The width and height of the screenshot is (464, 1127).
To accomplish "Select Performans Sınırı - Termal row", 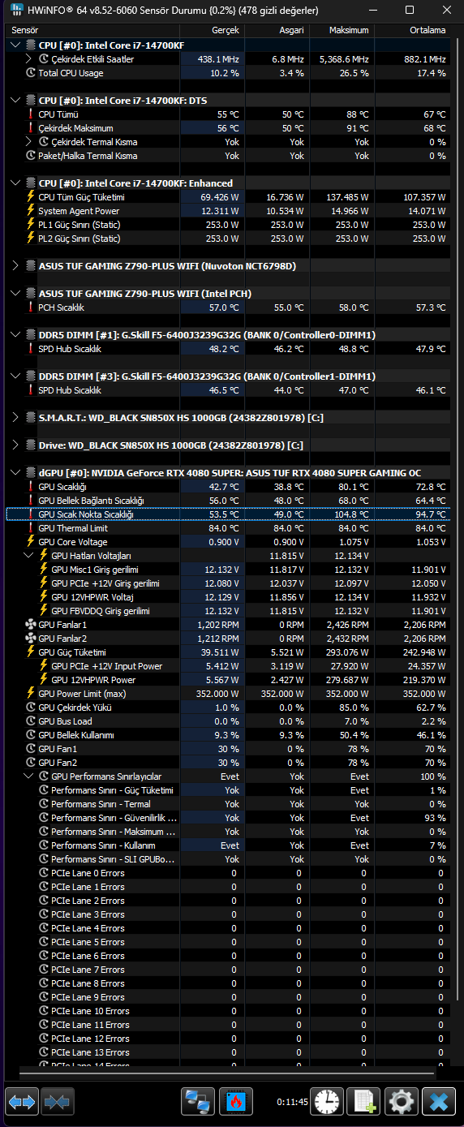I will coord(228,804).
